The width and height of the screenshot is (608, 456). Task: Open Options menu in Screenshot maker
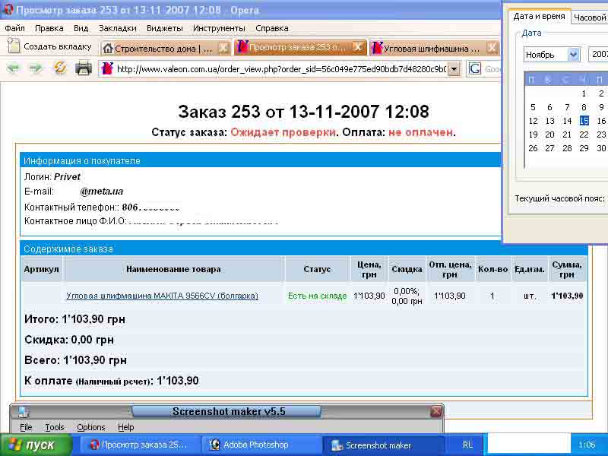click(90, 427)
